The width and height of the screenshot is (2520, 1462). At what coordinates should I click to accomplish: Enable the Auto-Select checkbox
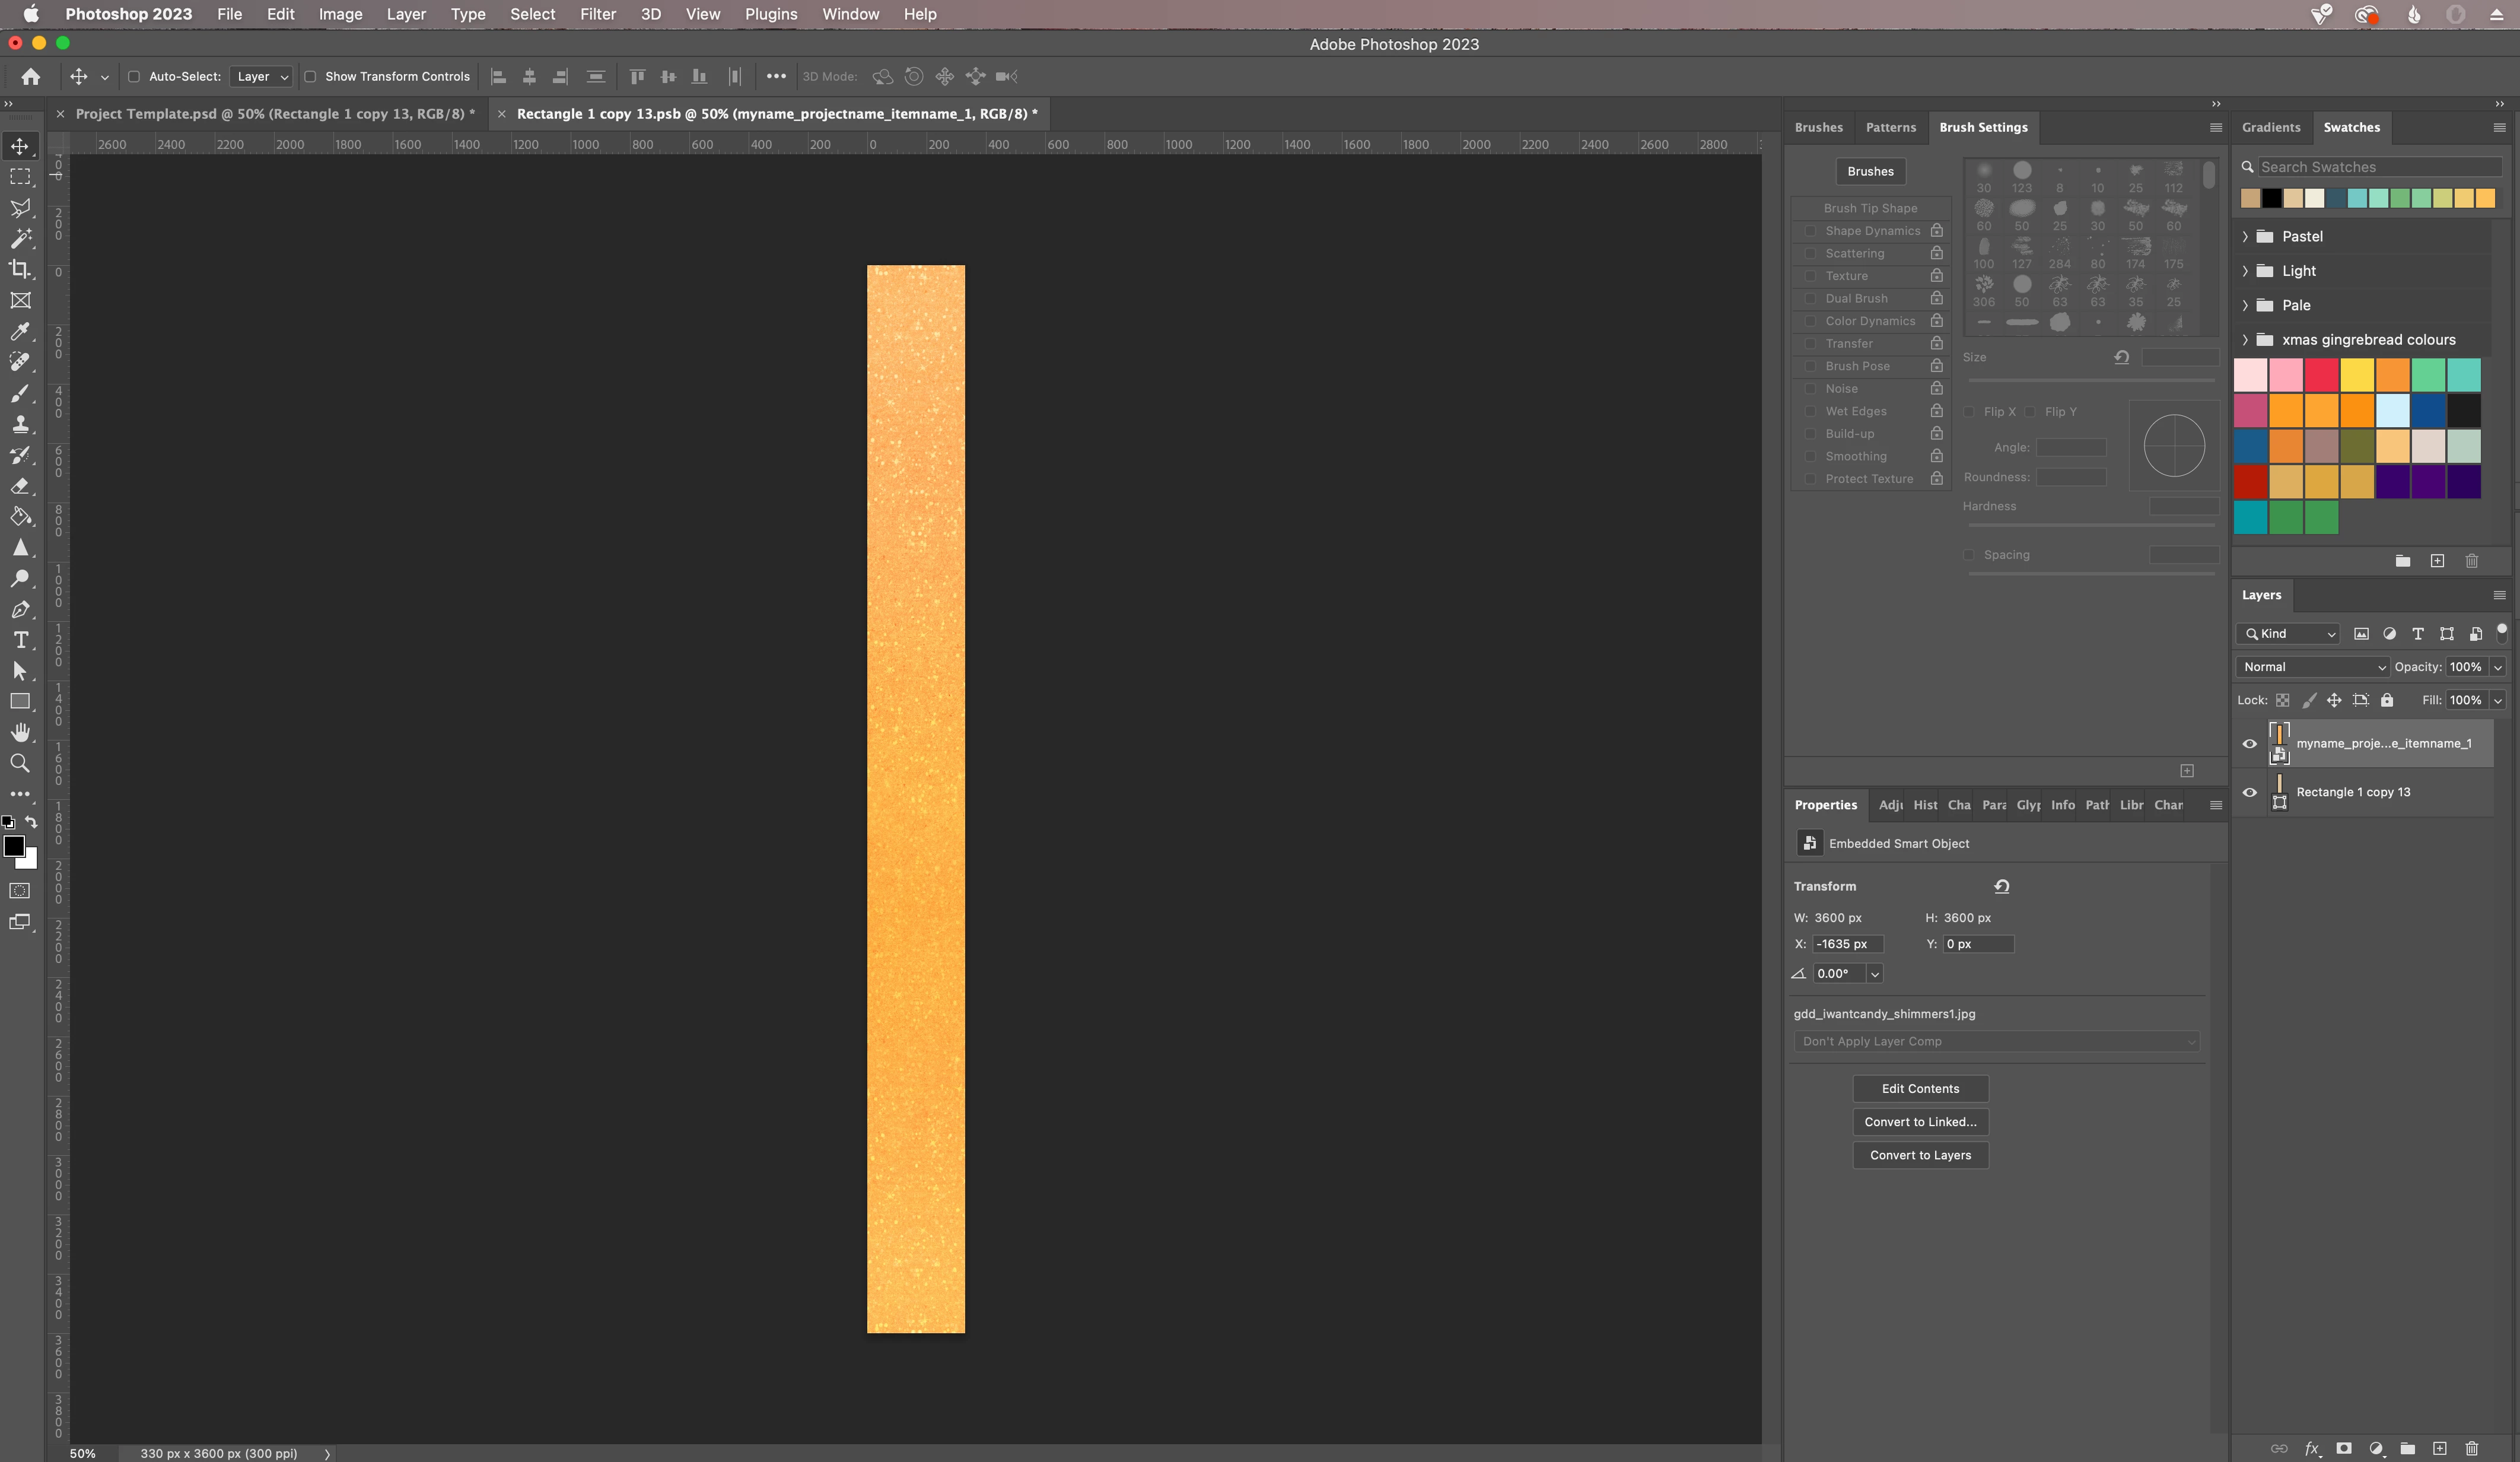134,76
